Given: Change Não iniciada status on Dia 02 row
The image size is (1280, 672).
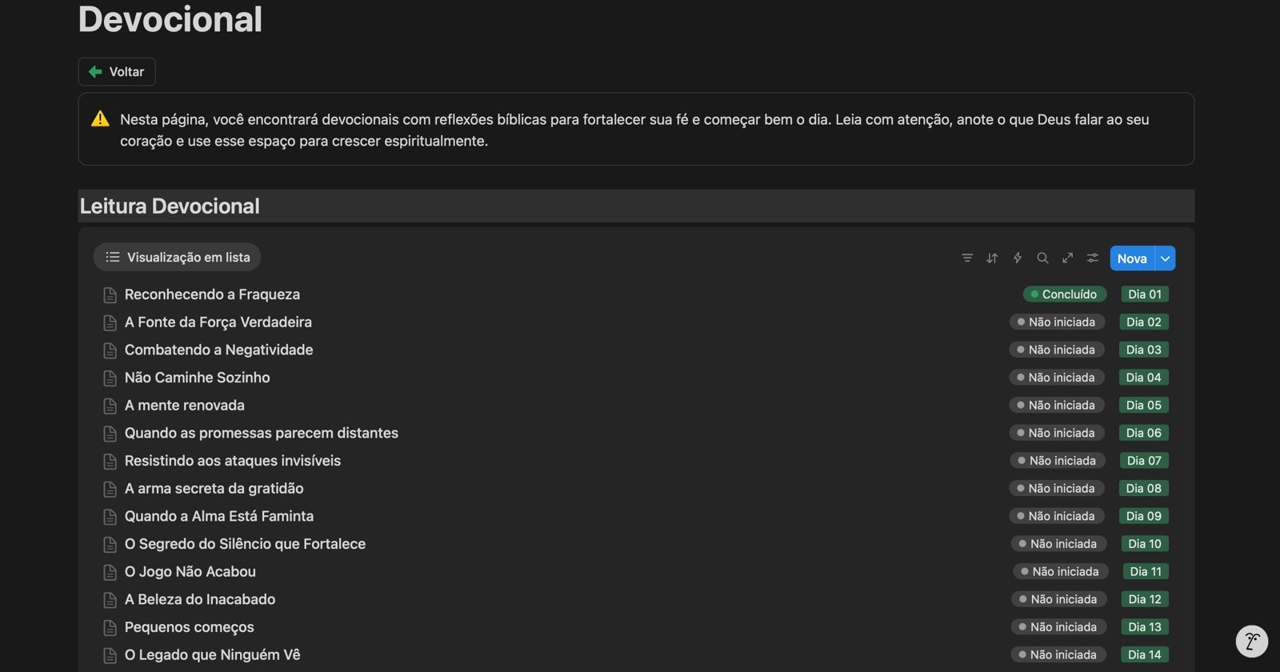Looking at the screenshot, I should tap(1057, 322).
